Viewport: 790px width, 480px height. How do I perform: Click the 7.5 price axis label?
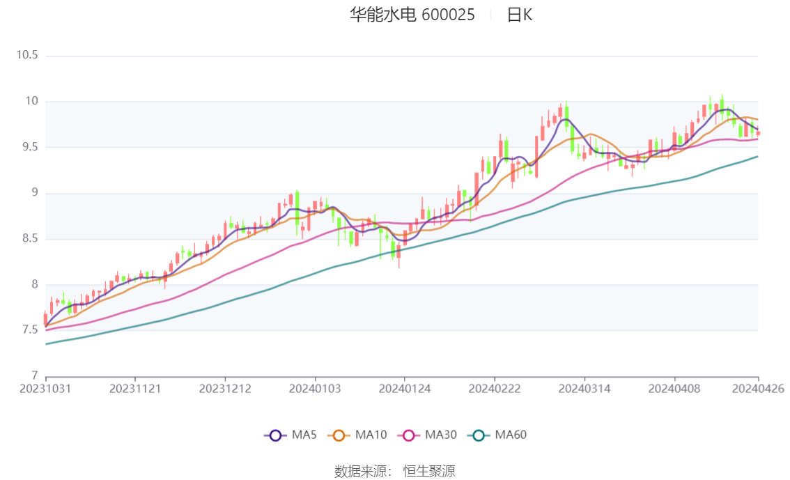30,330
